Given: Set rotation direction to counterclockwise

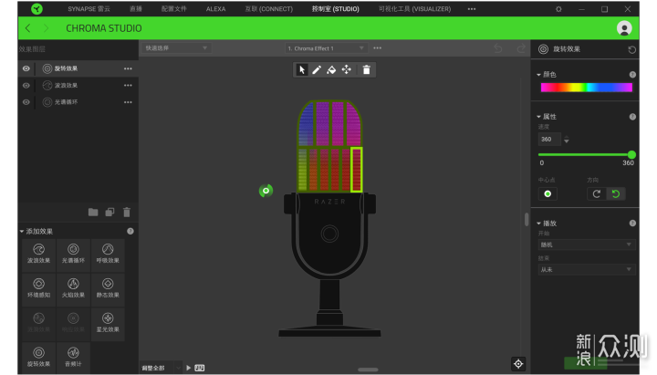Looking at the screenshot, I should [x=616, y=193].
